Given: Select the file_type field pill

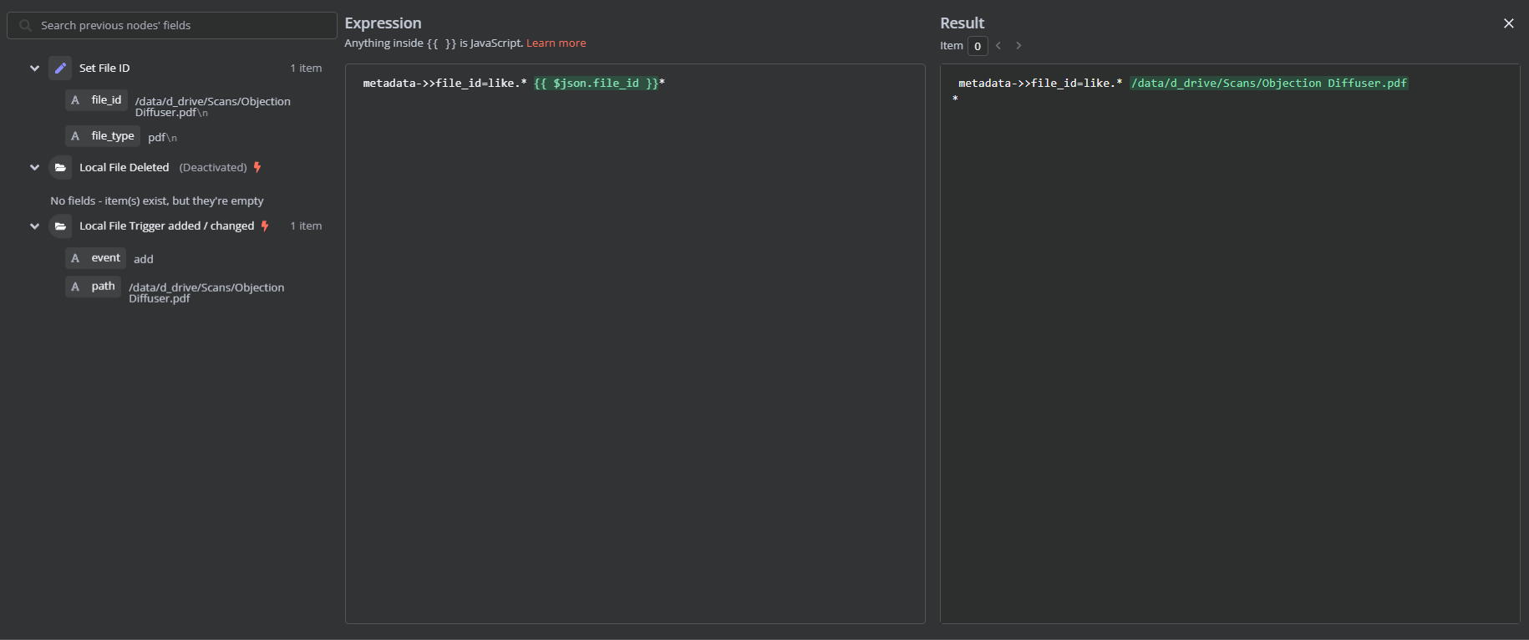Looking at the screenshot, I should click(x=103, y=136).
